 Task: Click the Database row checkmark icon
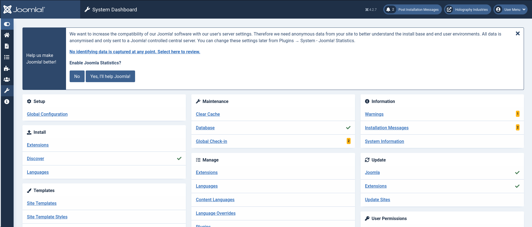tap(348, 128)
